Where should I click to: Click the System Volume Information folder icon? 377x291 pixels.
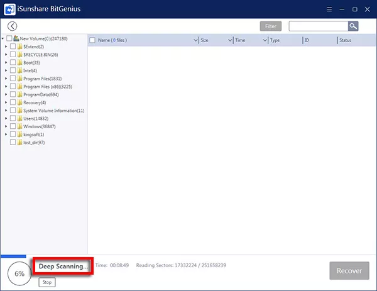pyautogui.click(x=20, y=111)
